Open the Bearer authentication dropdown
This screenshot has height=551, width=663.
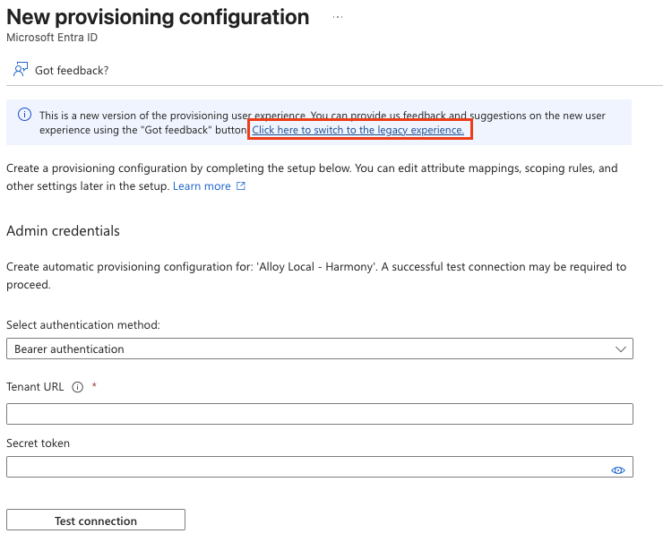(320, 349)
